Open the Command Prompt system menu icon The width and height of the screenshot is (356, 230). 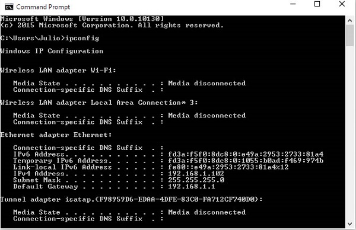pyautogui.click(x=9, y=7)
